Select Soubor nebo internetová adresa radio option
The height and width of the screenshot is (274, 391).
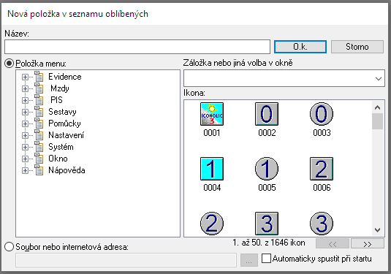pyautogui.click(x=10, y=247)
